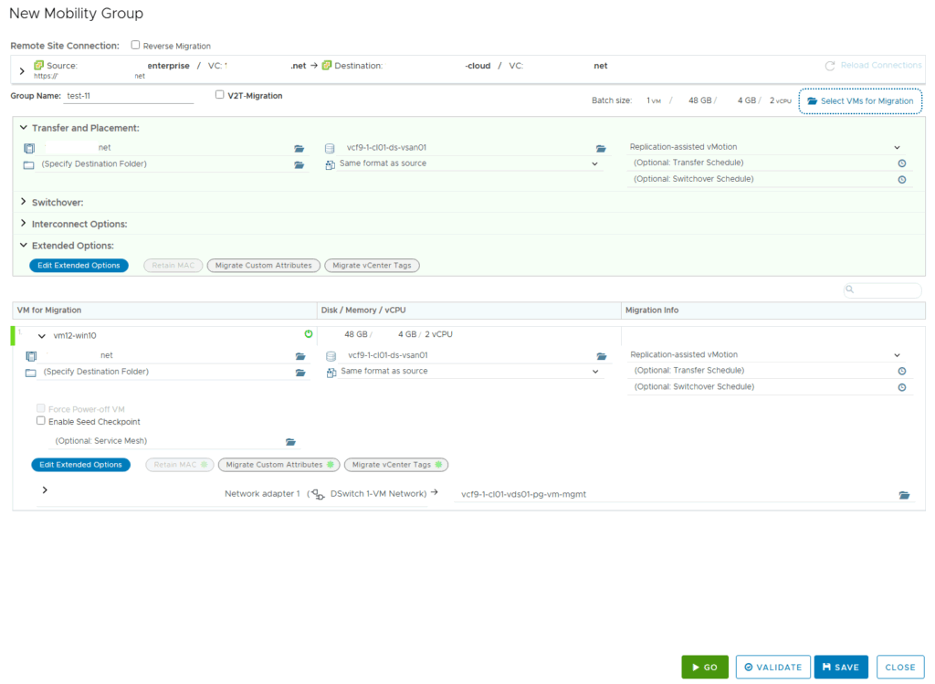The image size is (935, 684).
Task: Tick Enable Seed Checkpoint checkbox
Action: (x=40, y=421)
